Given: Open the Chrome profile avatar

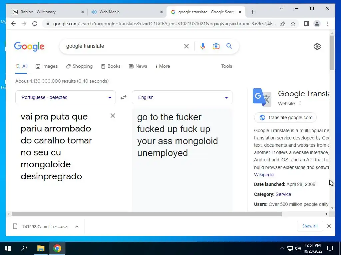Looking at the screenshot, I should click(x=317, y=24).
